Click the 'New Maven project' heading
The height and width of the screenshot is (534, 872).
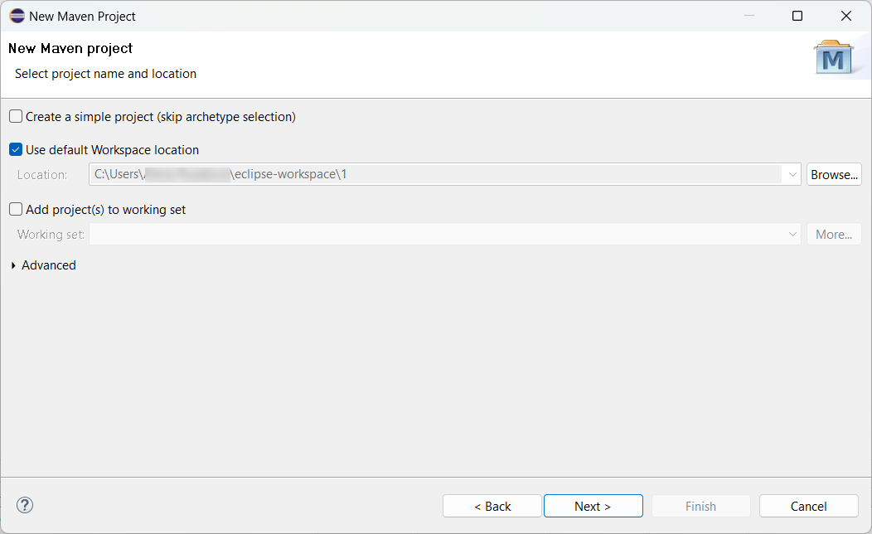[70, 48]
